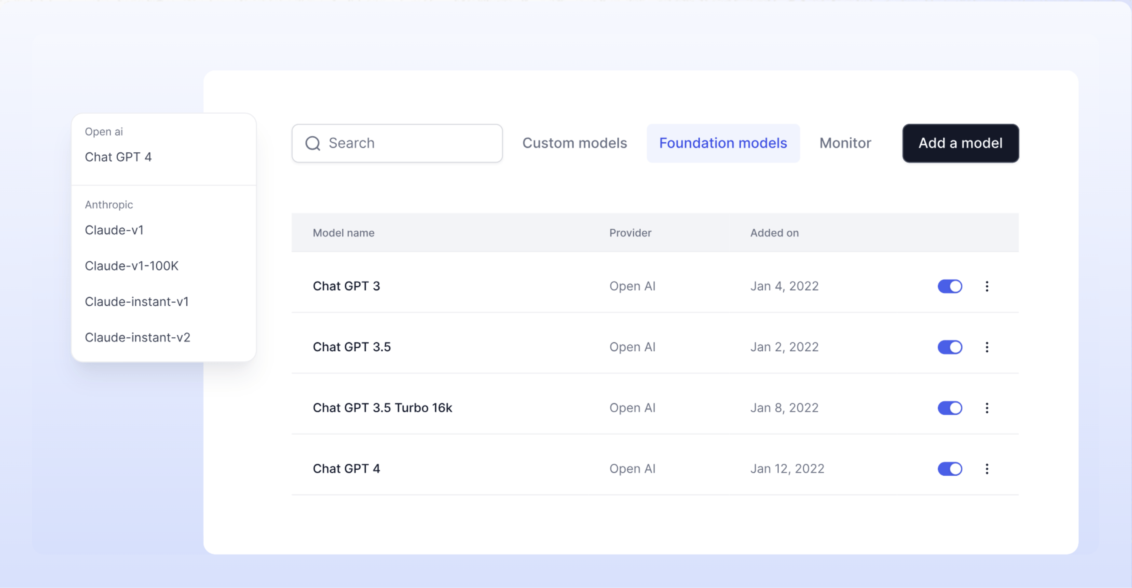Choose Claude-instant-v1 from the list
Viewport: 1132px width, 588px height.
[137, 302]
